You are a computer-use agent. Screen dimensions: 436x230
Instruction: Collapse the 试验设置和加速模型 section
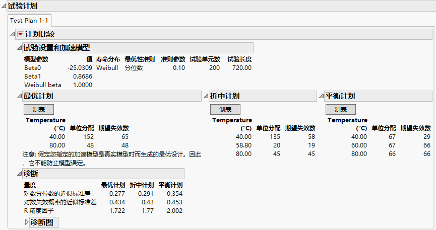(19, 48)
